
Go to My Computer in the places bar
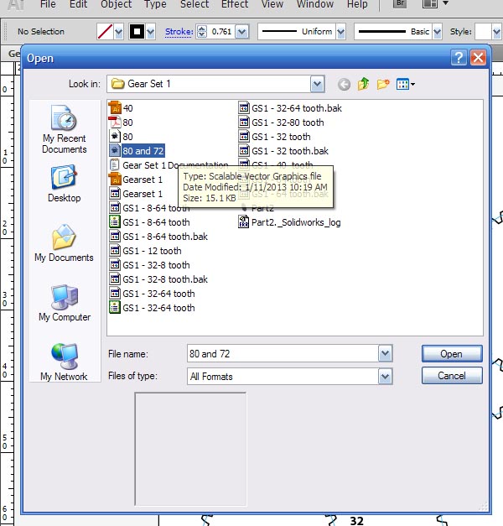(65, 303)
